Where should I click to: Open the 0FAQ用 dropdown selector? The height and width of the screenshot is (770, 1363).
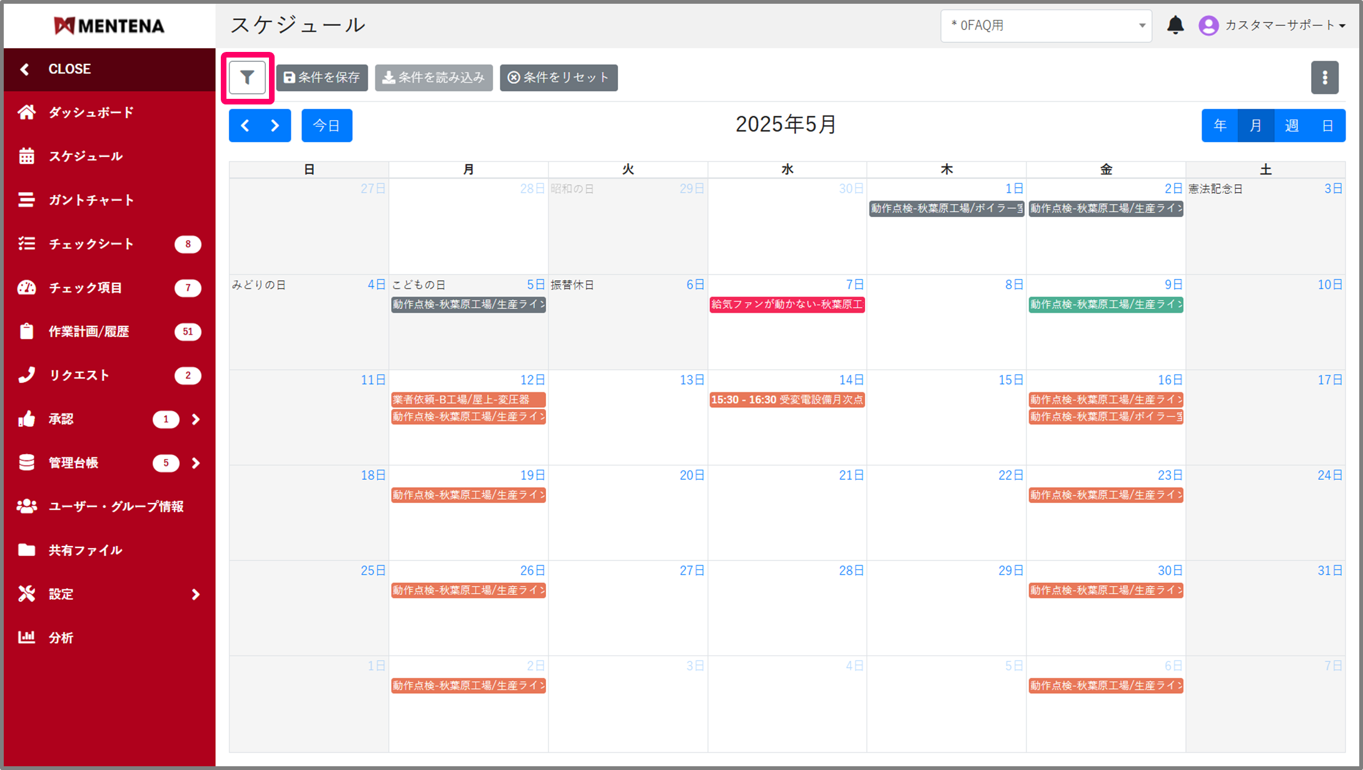tap(1046, 26)
